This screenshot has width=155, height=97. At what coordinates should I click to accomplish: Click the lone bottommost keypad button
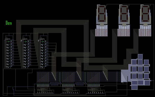(x=134, y=87)
